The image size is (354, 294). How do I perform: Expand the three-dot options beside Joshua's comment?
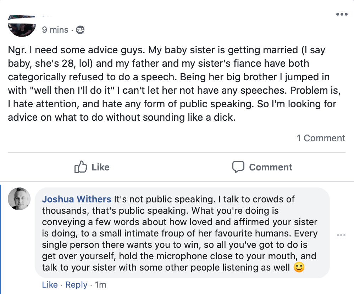(341, 235)
